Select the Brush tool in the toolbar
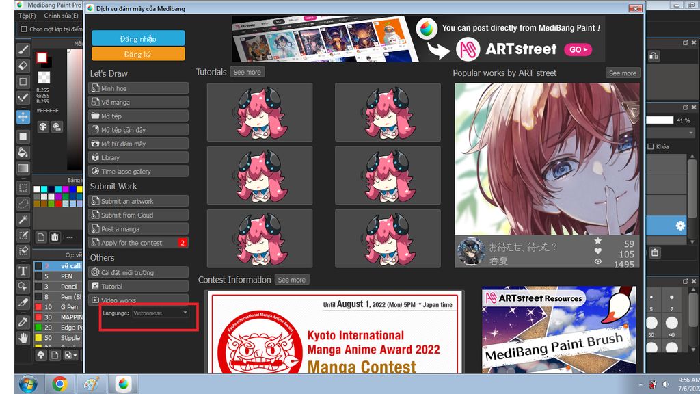Image resolution: width=700 pixels, height=394 pixels. pos(23,49)
